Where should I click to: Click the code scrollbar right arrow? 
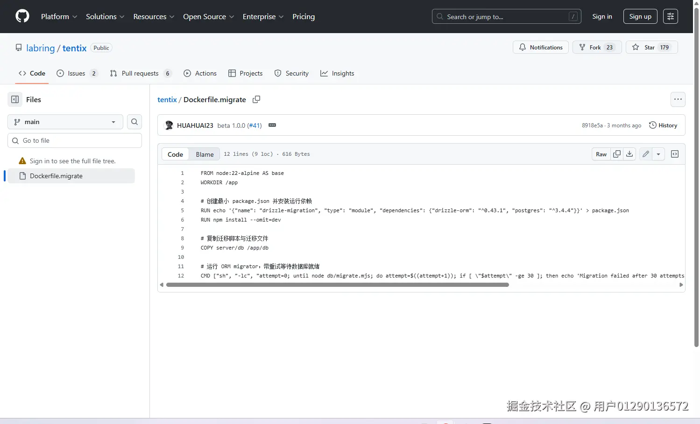click(681, 285)
